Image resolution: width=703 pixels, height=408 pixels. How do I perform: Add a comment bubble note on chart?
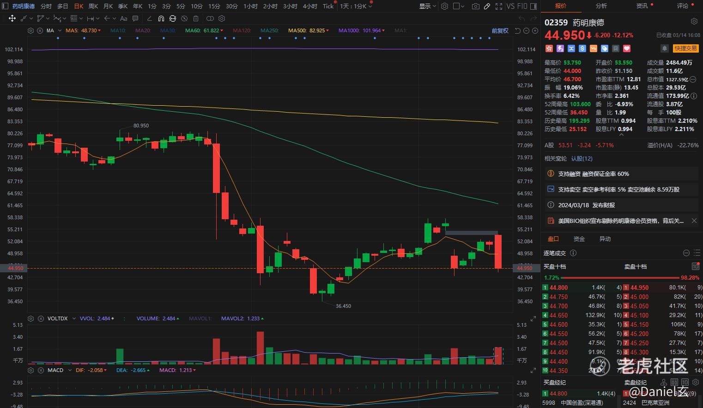click(x=135, y=18)
